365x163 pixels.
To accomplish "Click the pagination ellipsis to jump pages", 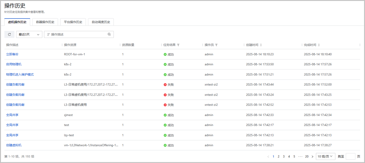I will click(300, 157).
